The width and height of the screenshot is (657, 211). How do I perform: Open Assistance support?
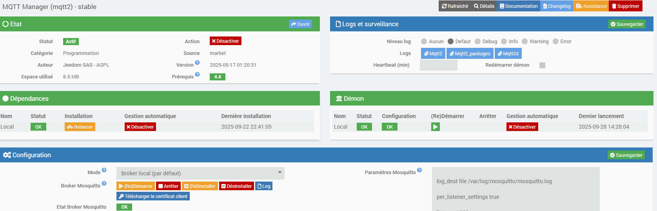(x=591, y=6)
